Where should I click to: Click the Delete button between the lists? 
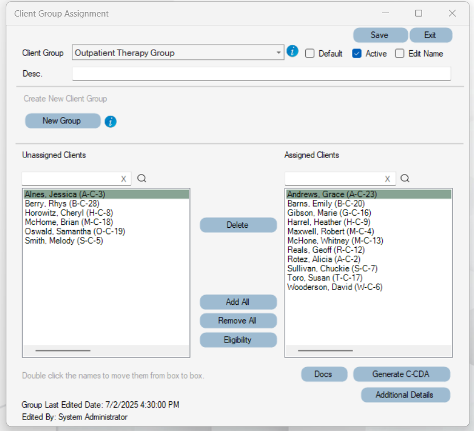(238, 225)
